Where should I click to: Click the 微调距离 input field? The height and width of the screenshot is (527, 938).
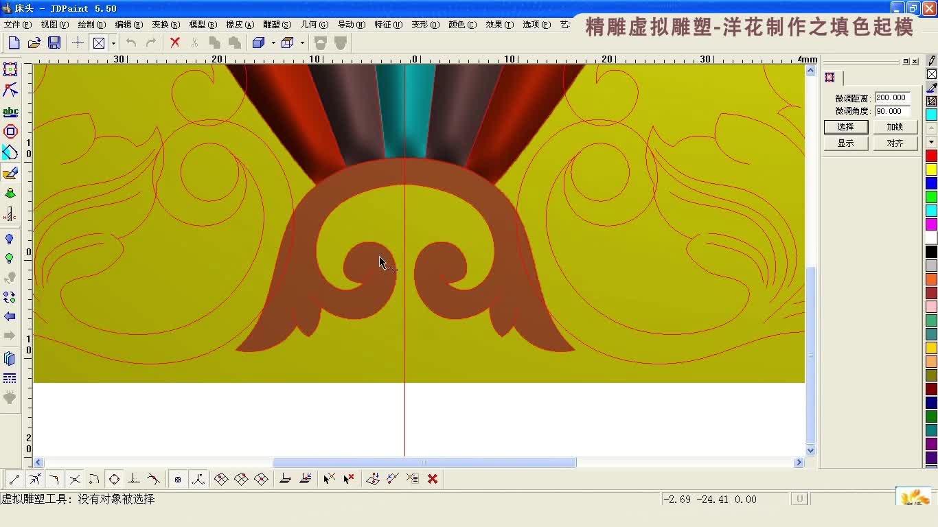click(x=892, y=98)
